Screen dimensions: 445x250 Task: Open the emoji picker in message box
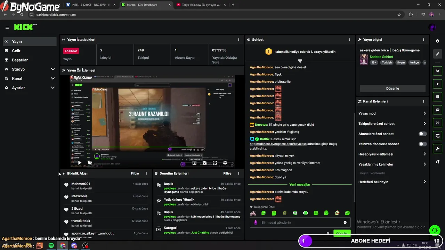(345, 223)
